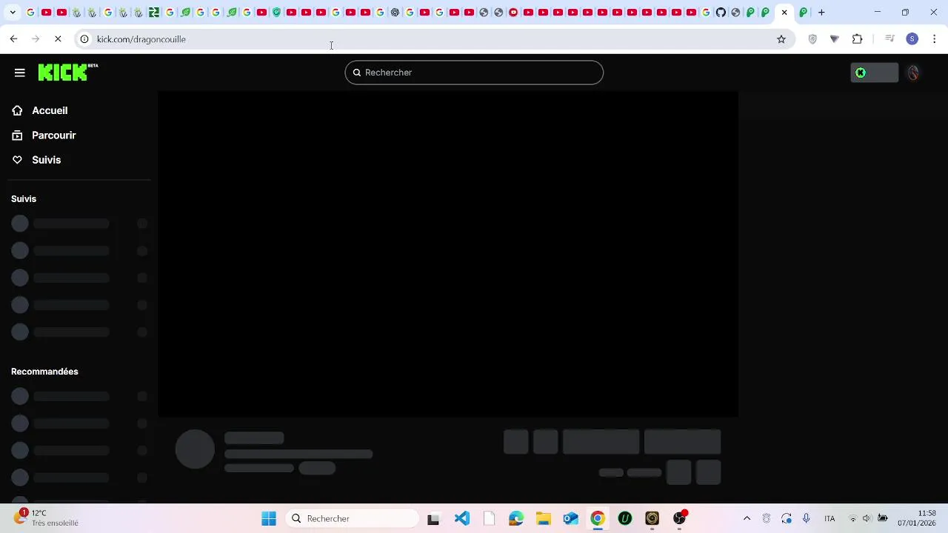Viewport: 948px width, 533px height.
Task: Open the Chrome three-dot menu
Action: [x=935, y=38]
